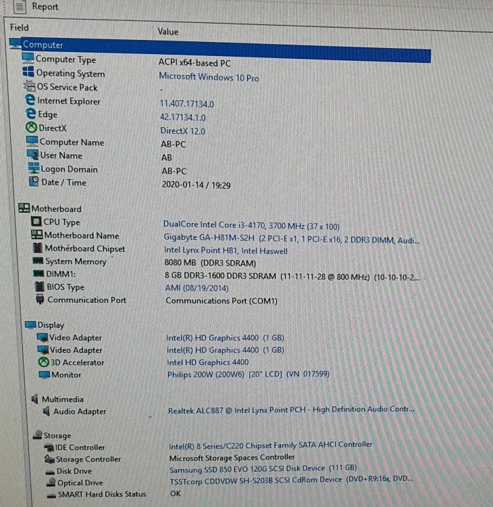
Task: Click the Monitor row icon
Action: [x=45, y=375]
